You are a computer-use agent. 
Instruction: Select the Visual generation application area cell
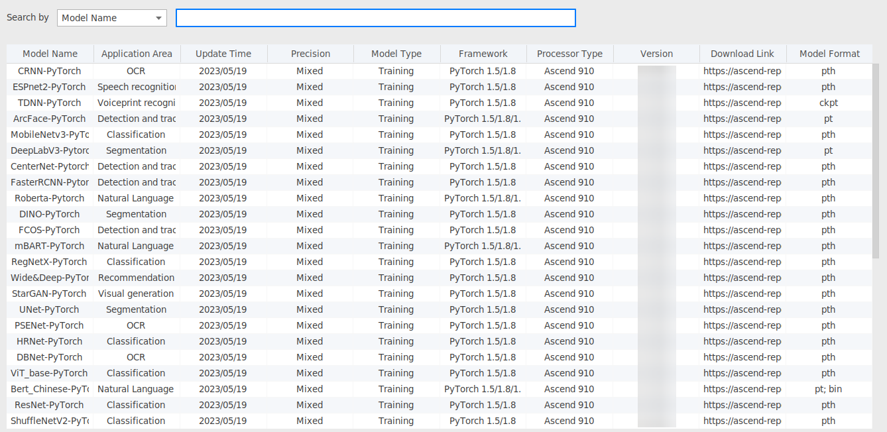[137, 294]
